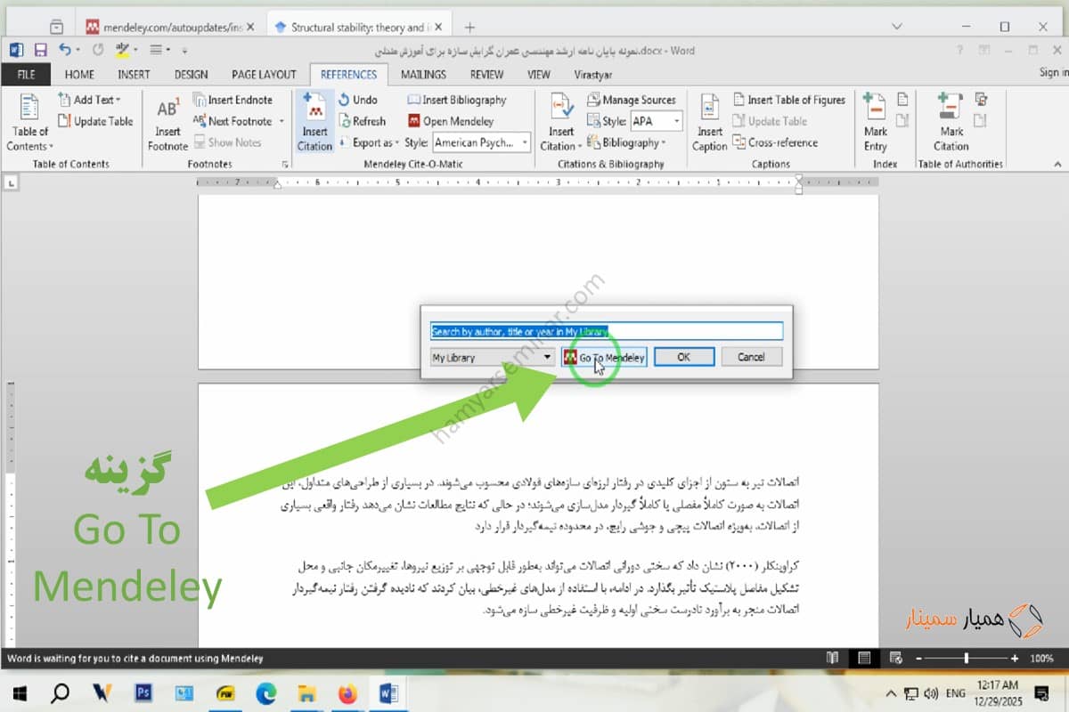The width and height of the screenshot is (1069, 712).
Task: Open File Explorer from the taskbar
Action: 306,692
